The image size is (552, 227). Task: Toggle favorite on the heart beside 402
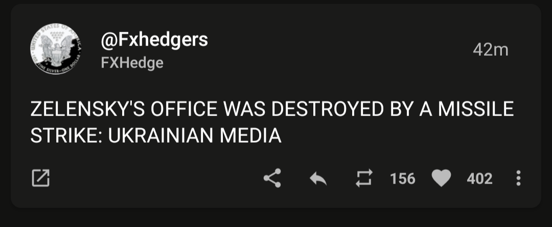[x=441, y=178]
